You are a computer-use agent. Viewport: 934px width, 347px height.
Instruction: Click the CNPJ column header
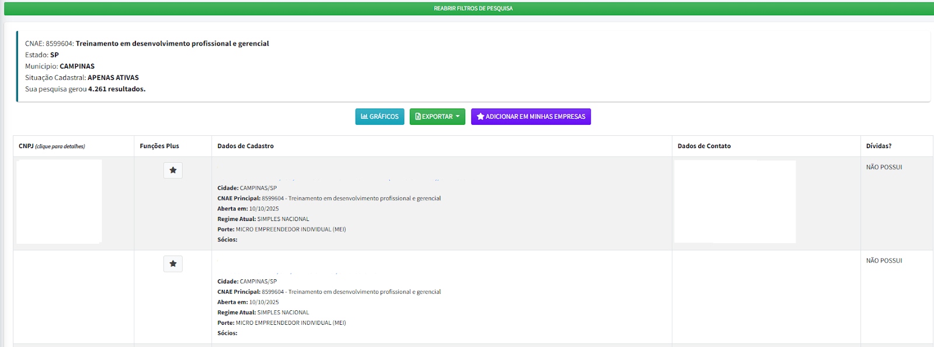point(26,146)
